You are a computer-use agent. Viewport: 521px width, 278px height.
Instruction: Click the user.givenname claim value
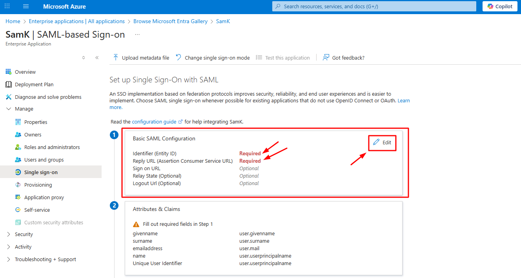pyautogui.click(x=257, y=233)
